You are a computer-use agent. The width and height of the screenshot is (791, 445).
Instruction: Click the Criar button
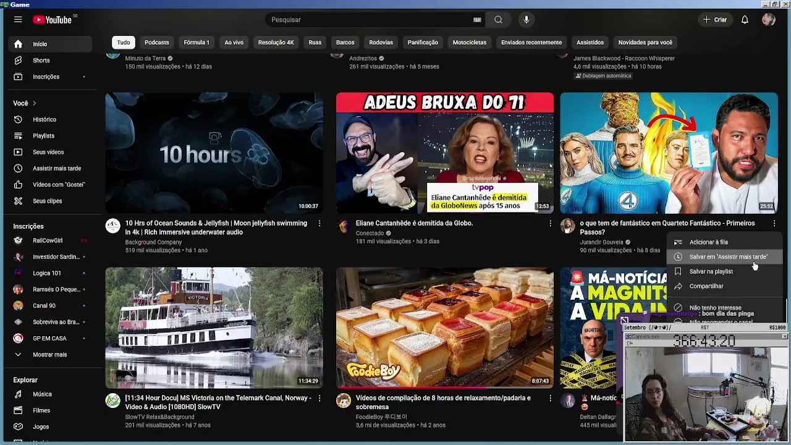pyautogui.click(x=715, y=20)
